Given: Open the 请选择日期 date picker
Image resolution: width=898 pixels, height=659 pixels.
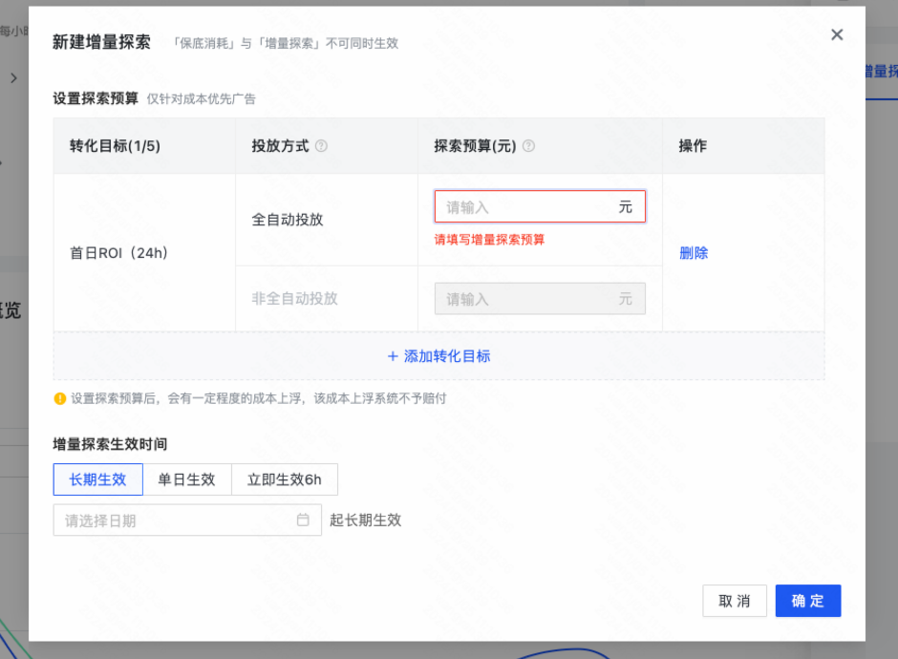Looking at the screenshot, I should point(172,521).
